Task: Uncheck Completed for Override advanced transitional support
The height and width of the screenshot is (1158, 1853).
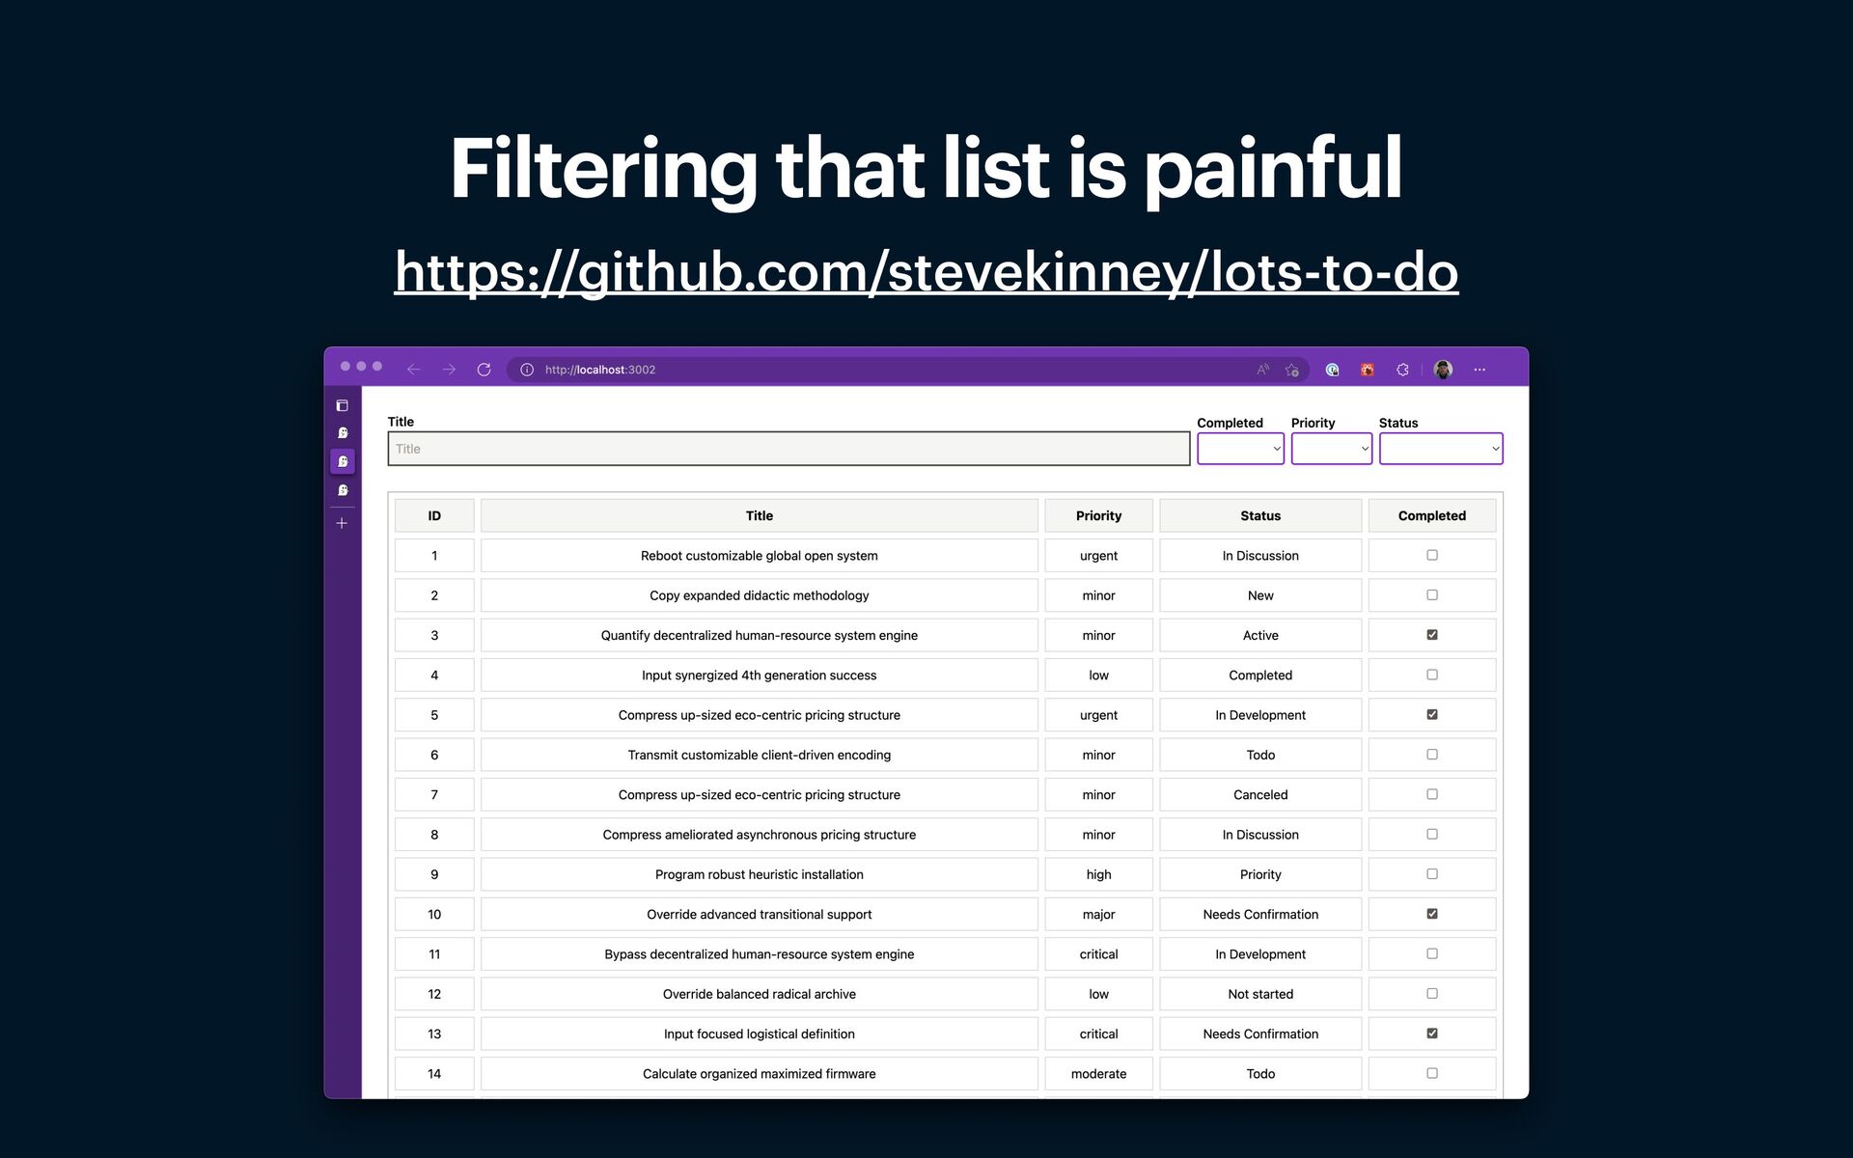Action: click(1432, 914)
